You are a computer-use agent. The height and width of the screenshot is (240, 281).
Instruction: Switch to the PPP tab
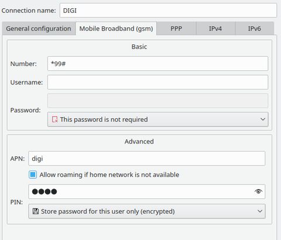(176, 29)
